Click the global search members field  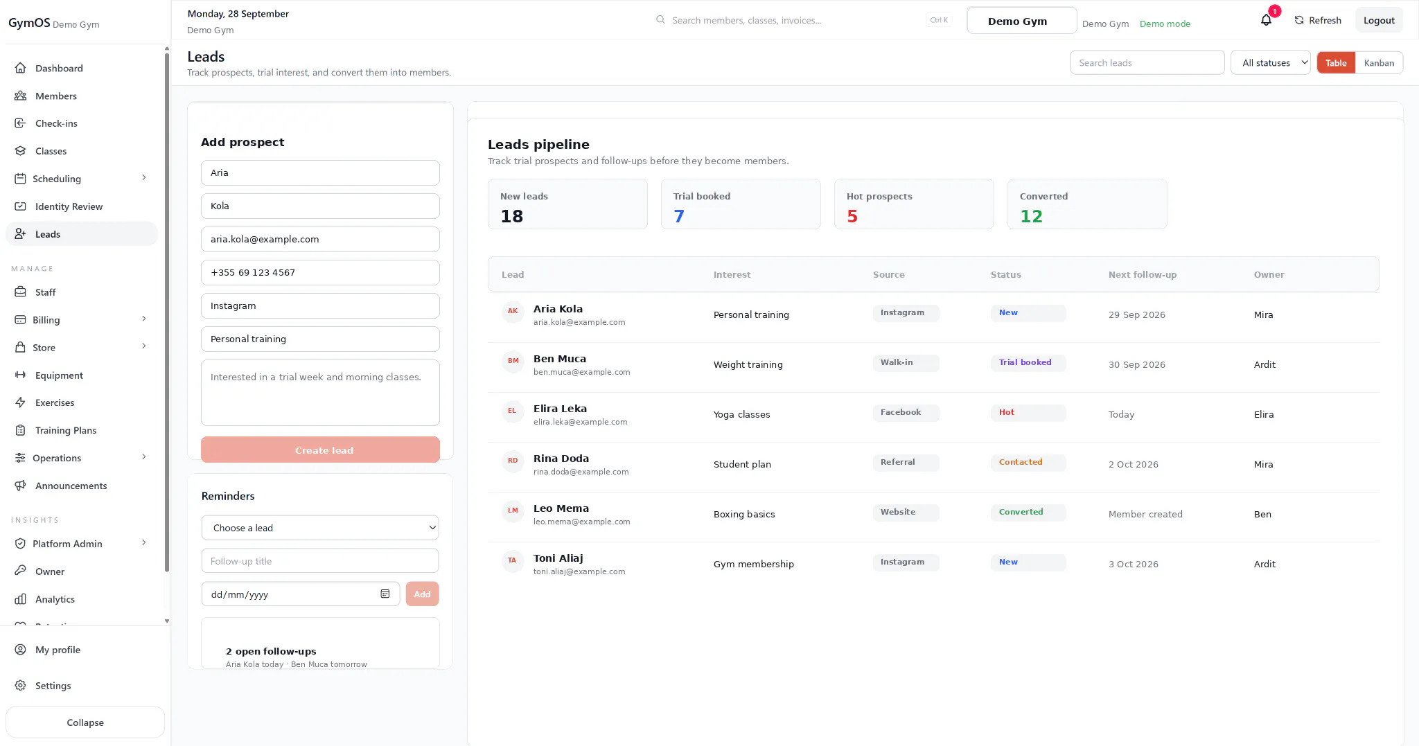pyautogui.click(x=804, y=20)
